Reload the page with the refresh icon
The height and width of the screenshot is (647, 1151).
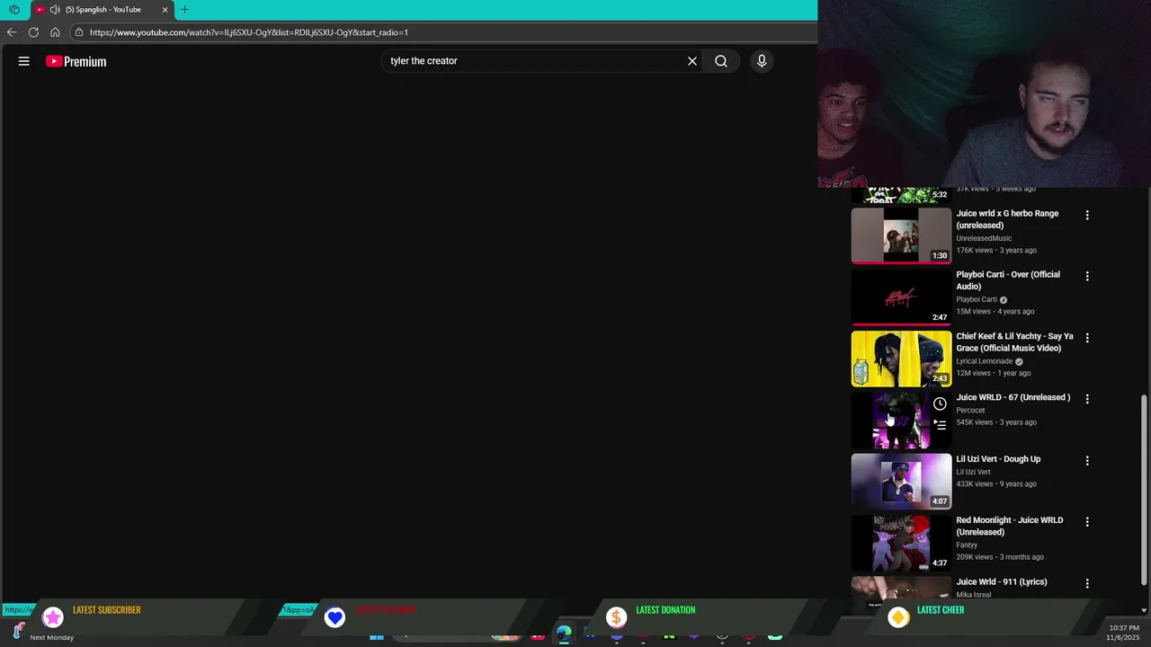[x=33, y=32]
